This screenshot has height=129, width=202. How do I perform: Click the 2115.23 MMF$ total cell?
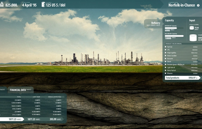pyautogui.click(x=17, y=115)
